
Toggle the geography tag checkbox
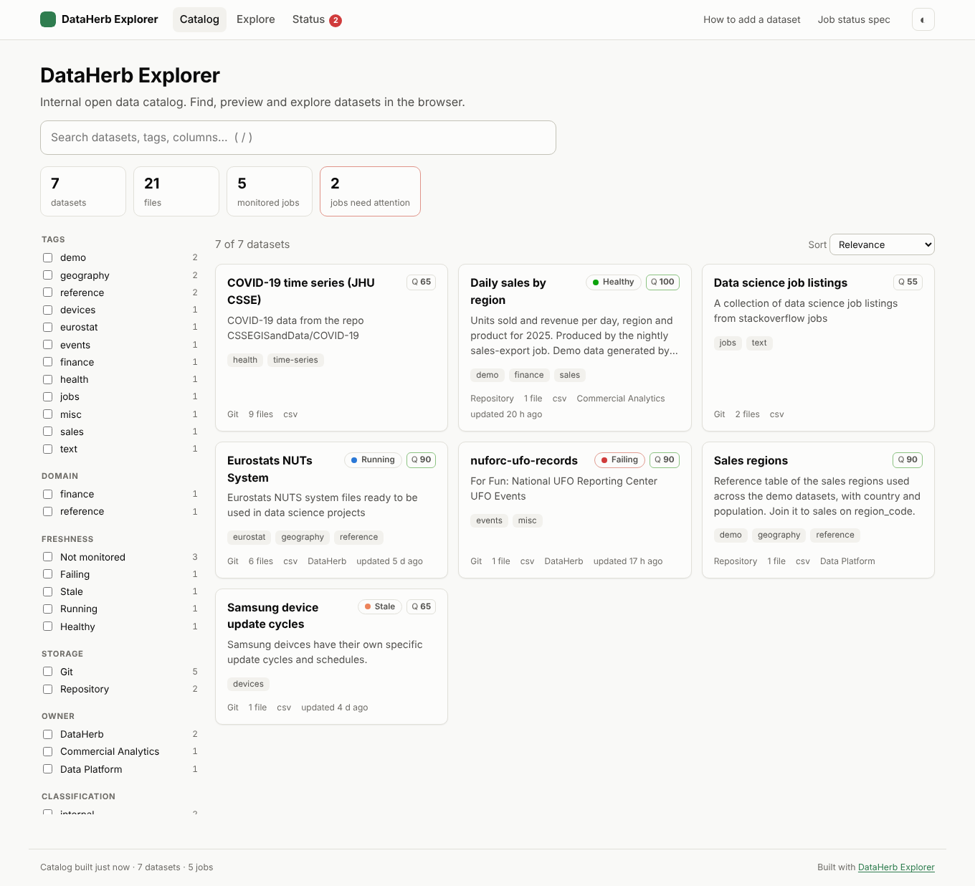click(x=48, y=275)
